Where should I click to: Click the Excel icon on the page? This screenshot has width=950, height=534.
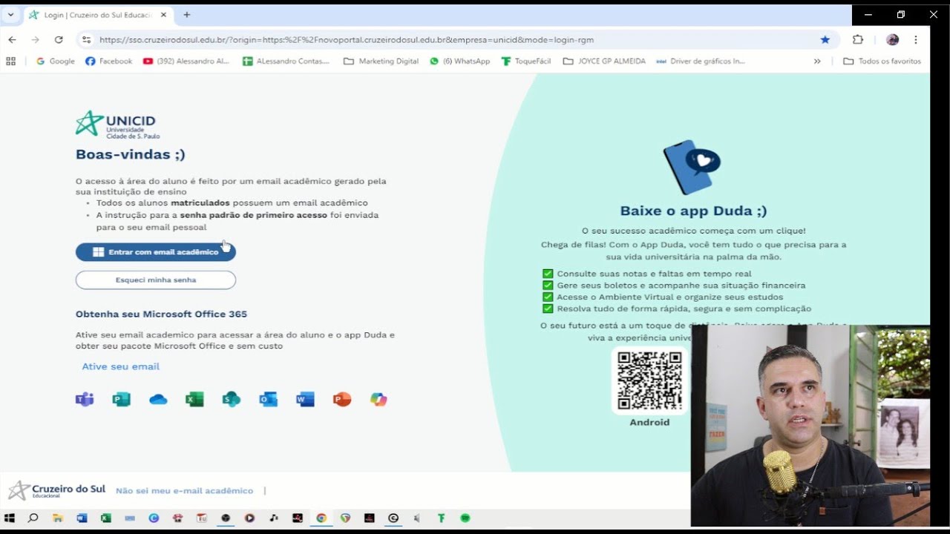(x=194, y=400)
